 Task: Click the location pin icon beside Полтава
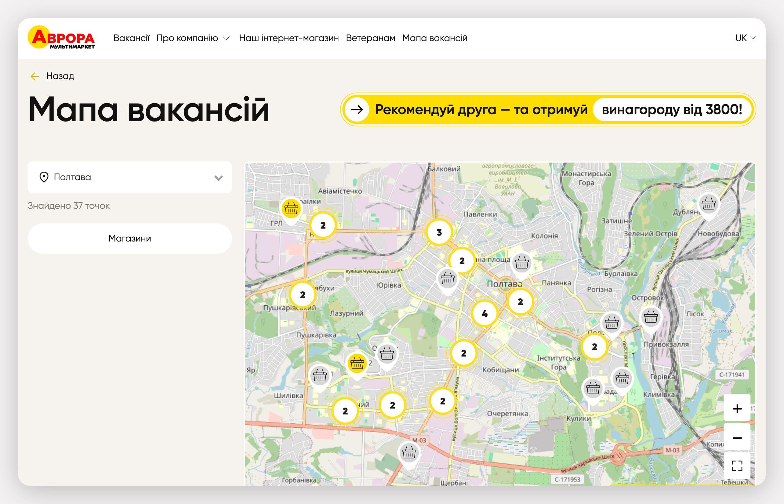pos(44,177)
